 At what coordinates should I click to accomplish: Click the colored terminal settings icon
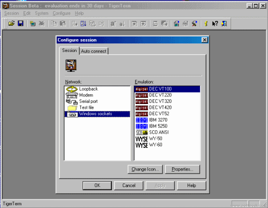[176, 24]
